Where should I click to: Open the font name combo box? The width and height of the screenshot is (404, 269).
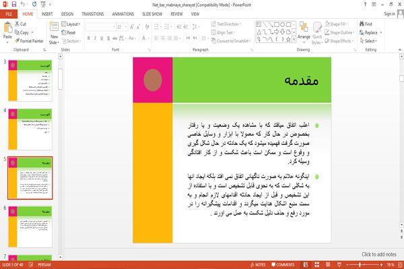pyautogui.click(x=100, y=27)
